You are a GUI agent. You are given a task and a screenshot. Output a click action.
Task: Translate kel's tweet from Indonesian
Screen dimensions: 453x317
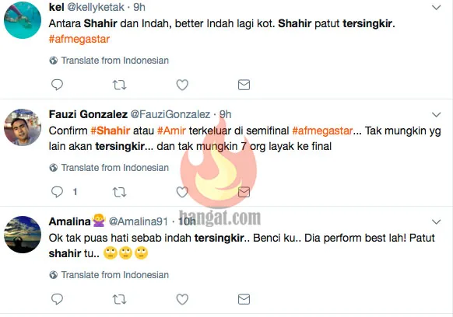[109, 61]
